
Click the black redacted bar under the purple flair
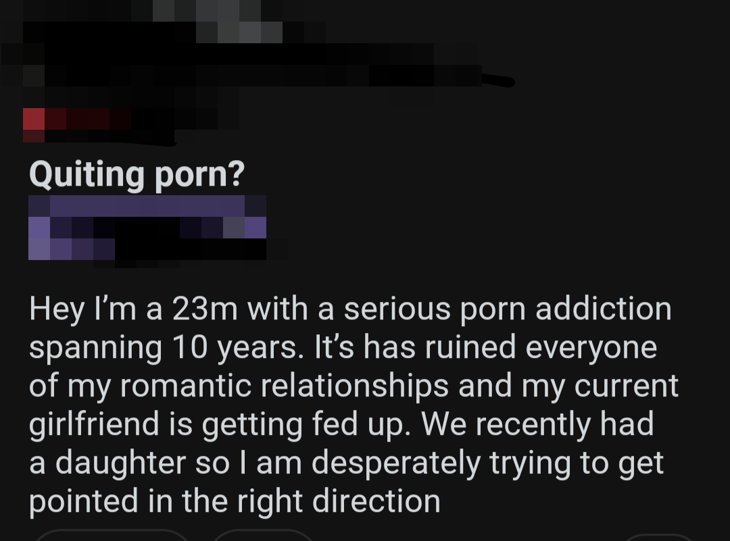point(191,249)
